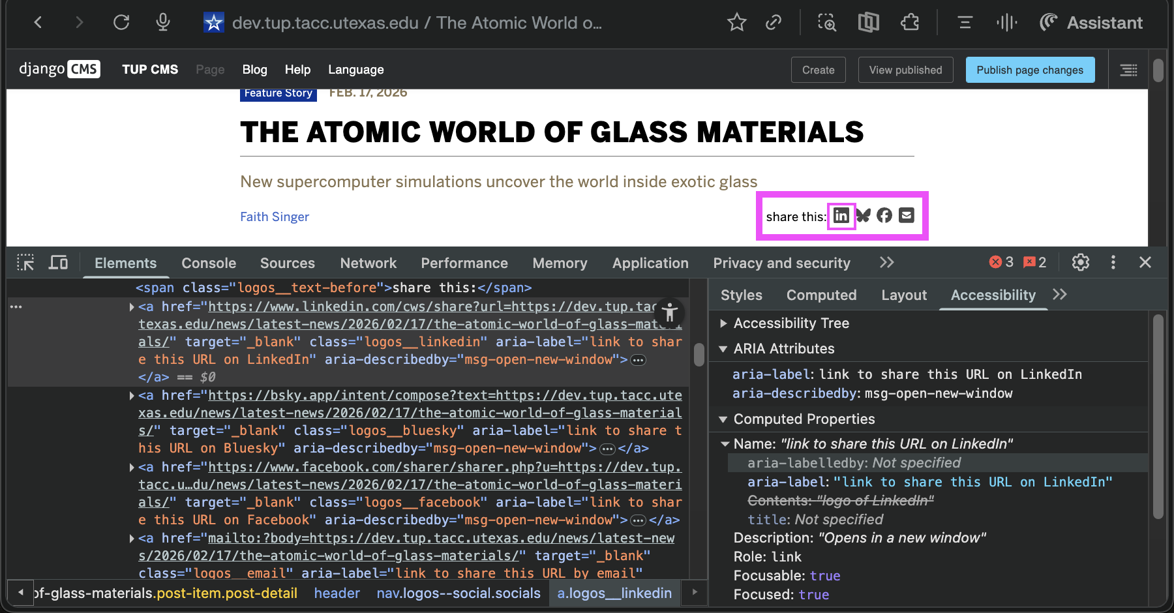Click the email share icon
Screen dimensions: 1174x613
coord(907,216)
